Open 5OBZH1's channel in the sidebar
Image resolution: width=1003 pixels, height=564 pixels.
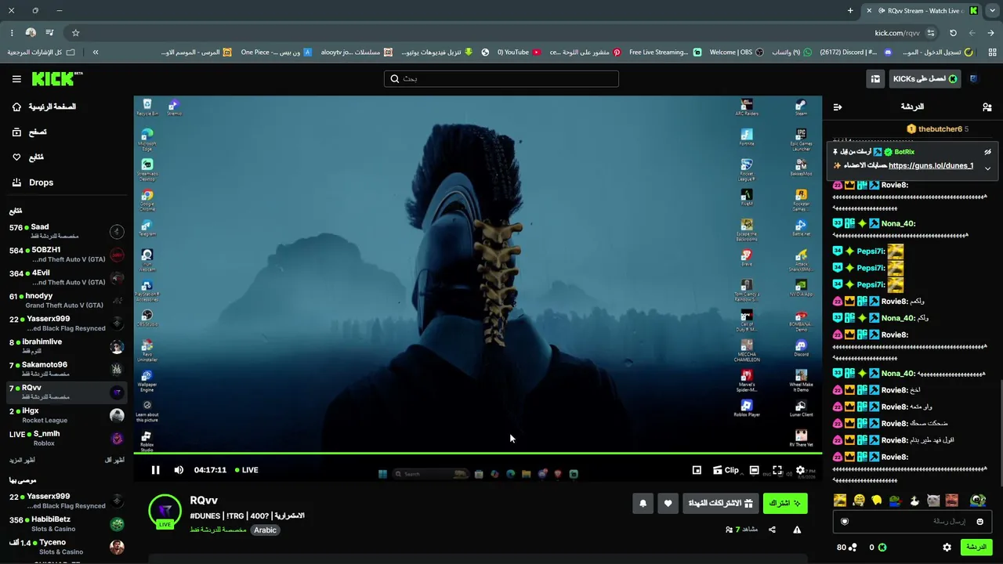point(67,255)
